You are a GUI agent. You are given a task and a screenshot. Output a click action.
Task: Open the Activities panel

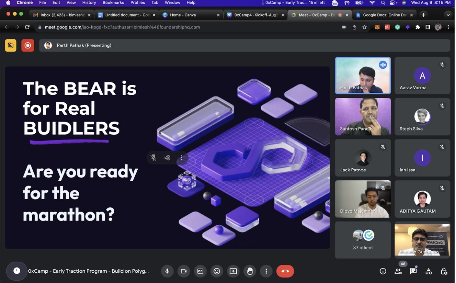(429, 271)
